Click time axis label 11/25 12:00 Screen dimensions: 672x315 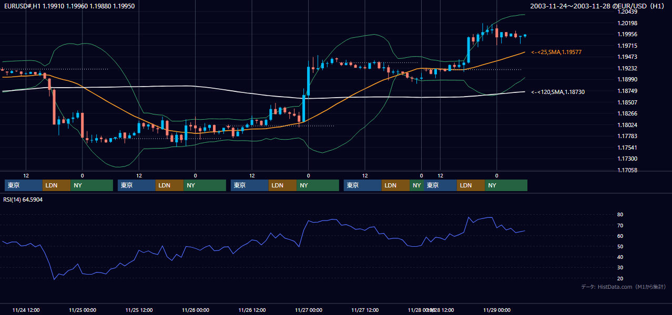[x=139, y=310]
